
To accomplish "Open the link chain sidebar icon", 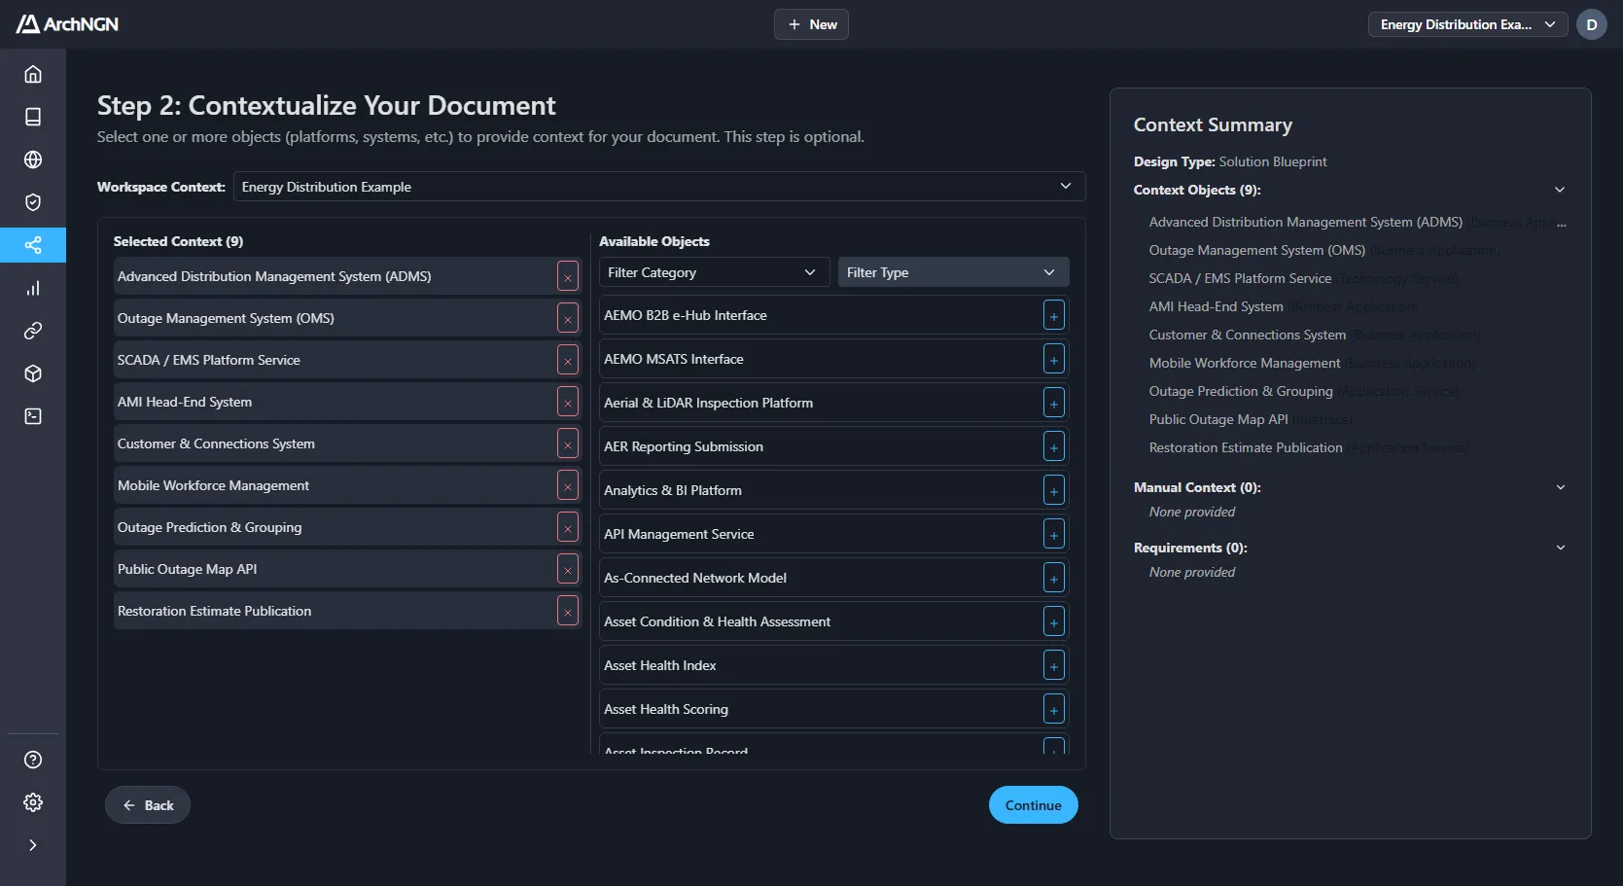I will (x=33, y=331).
